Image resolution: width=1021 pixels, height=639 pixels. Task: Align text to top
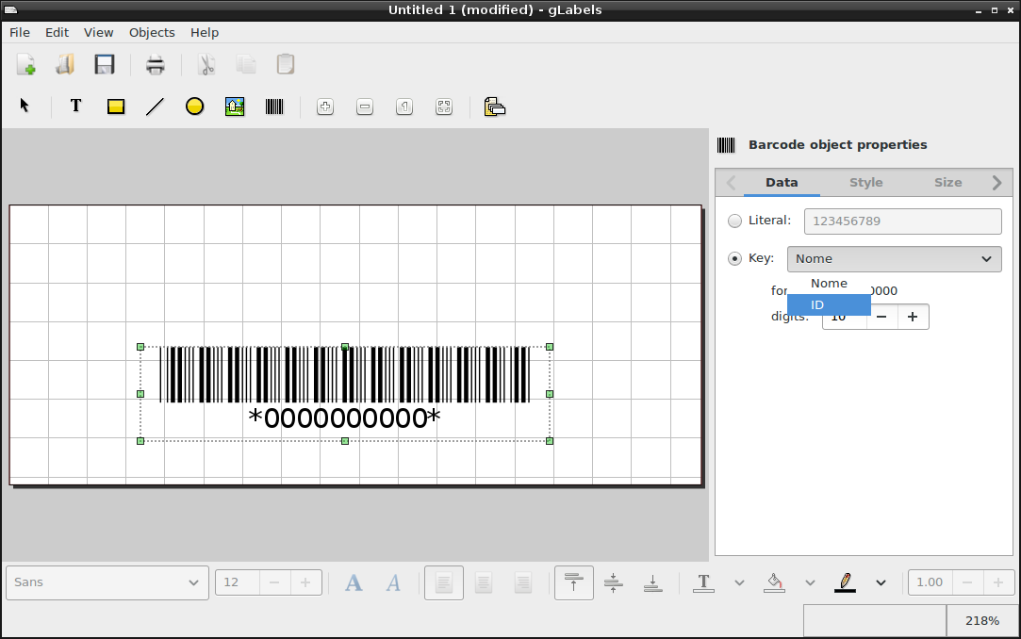[573, 582]
